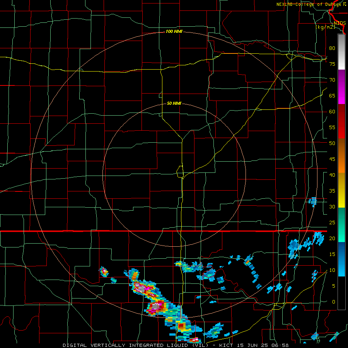The width and height of the screenshot is (348, 348).
Task: Pick the brown-orange segment of the color scale
Action: click(x=341, y=156)
